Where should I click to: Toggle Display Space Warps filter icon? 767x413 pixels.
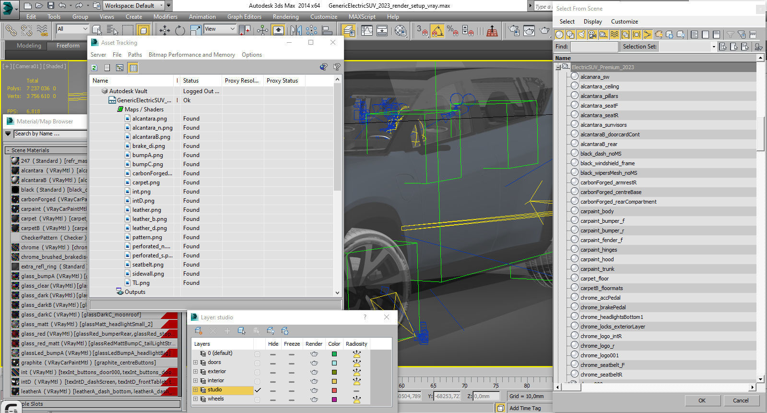(x=614, y=35)
